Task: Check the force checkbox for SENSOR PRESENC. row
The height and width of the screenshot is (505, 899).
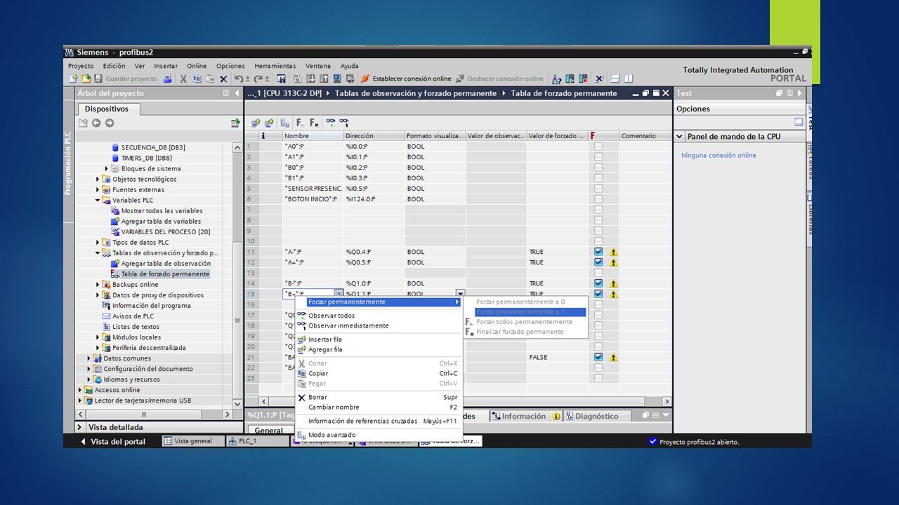Action: 598,189
